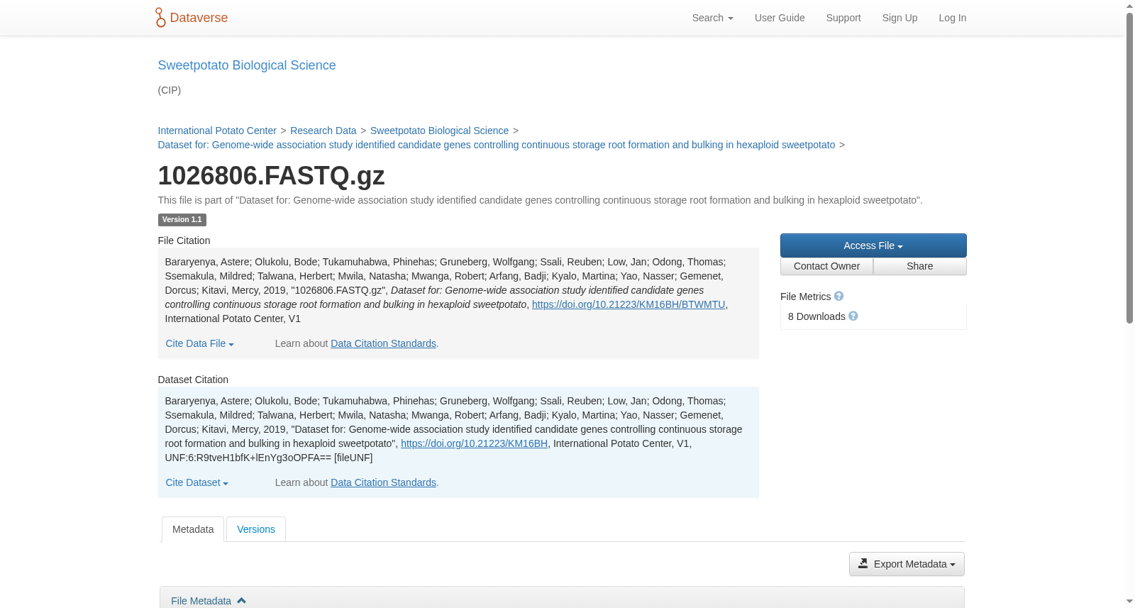Image resolution: width=1135 pixels, height=608 pixels.
Task: Click the Version 1.1 badge
Action: pos(182,220)
